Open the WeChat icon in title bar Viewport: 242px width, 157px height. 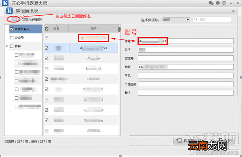pos(211,3)
